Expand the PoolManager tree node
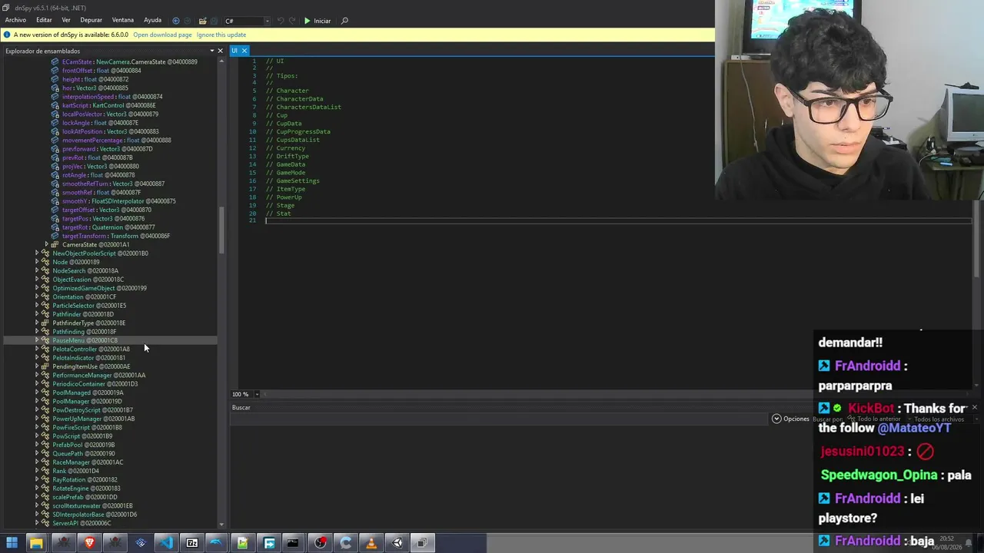This screenshot has width=984, height=553. (37, 401)
